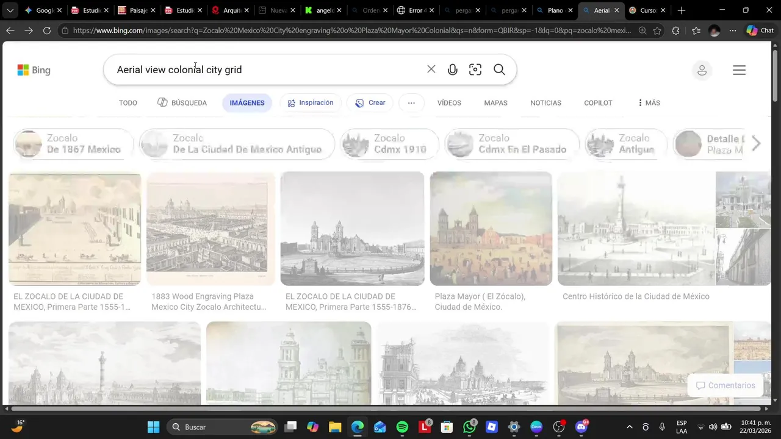Switch to the Paisaje browser tab
781x439 pixels.
137,10
